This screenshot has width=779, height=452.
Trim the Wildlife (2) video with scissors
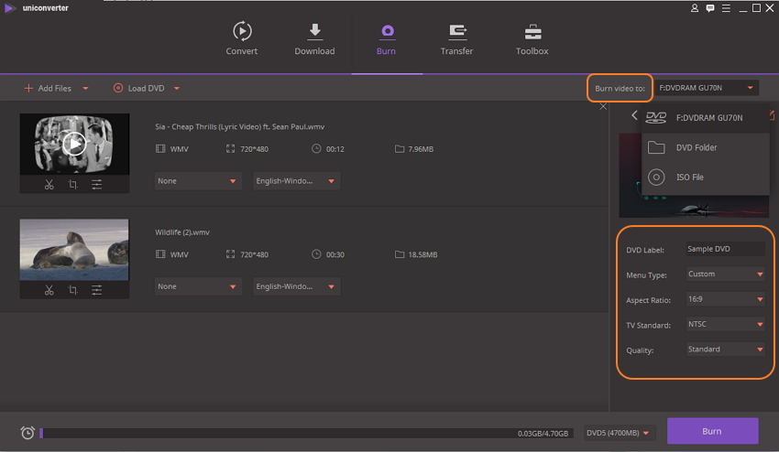pyautogui.click(x=49, y=290)
